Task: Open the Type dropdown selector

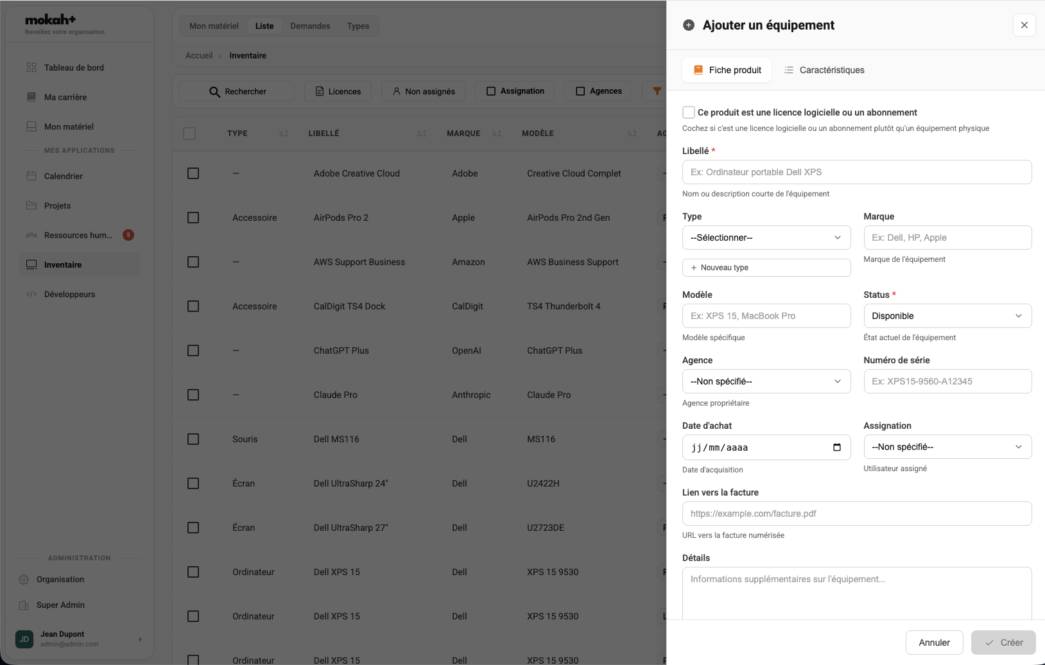Action: [766, 237]
